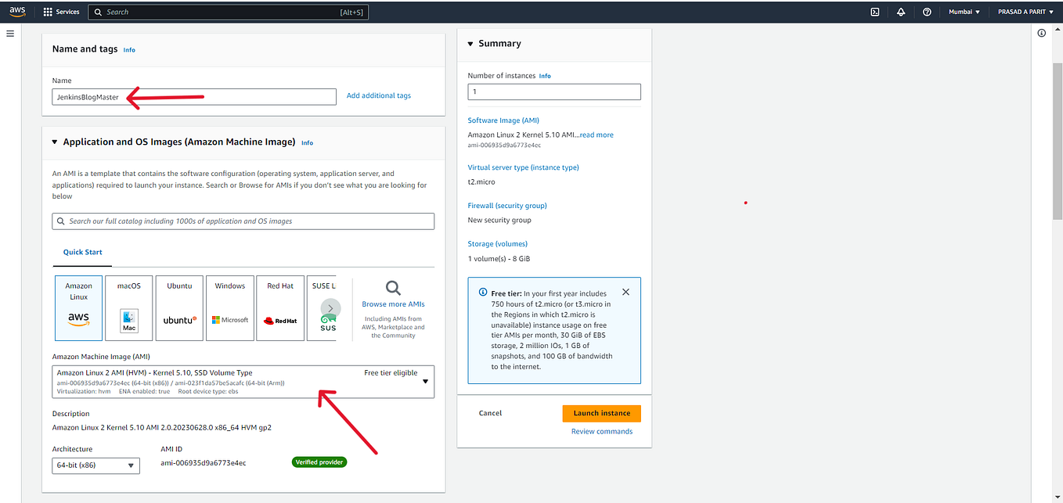
Task: Open the info panel icon at right edge
Action: point(1042,34)
